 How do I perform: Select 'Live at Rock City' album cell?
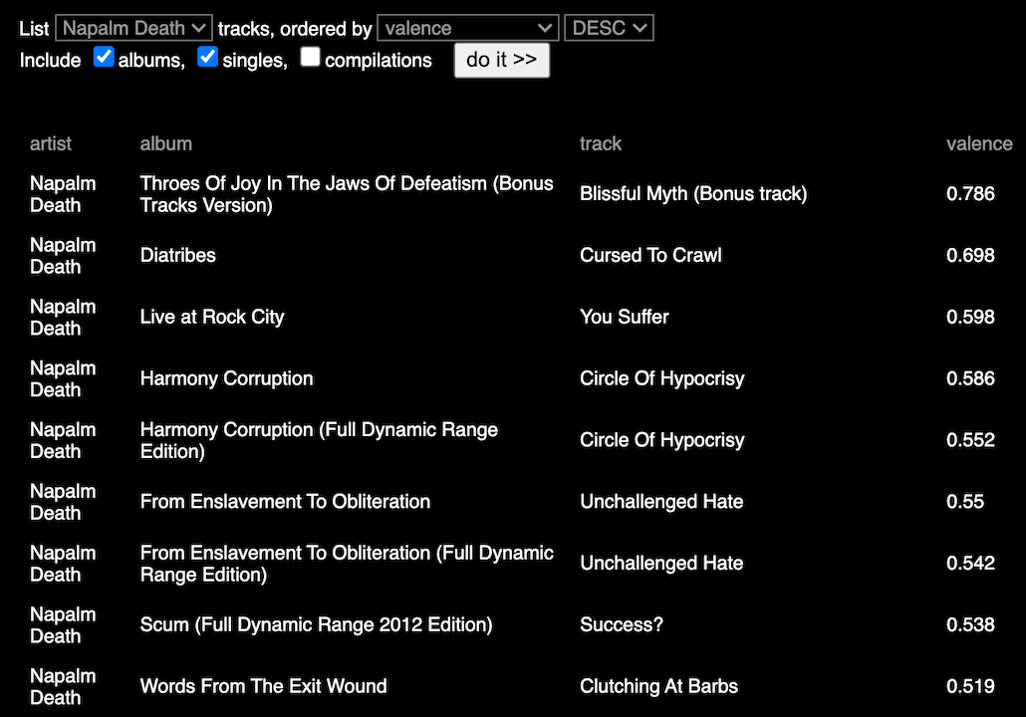point(212,318)
